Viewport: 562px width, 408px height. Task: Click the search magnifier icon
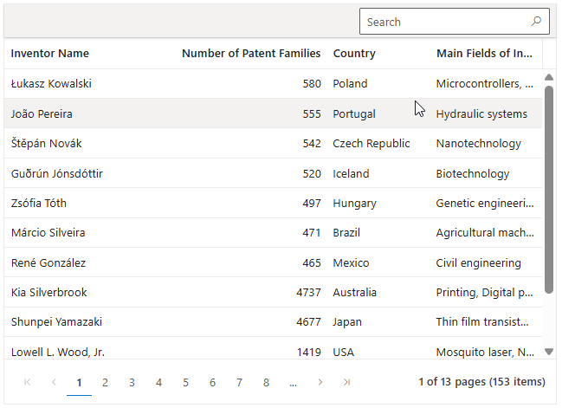[536, 22]
